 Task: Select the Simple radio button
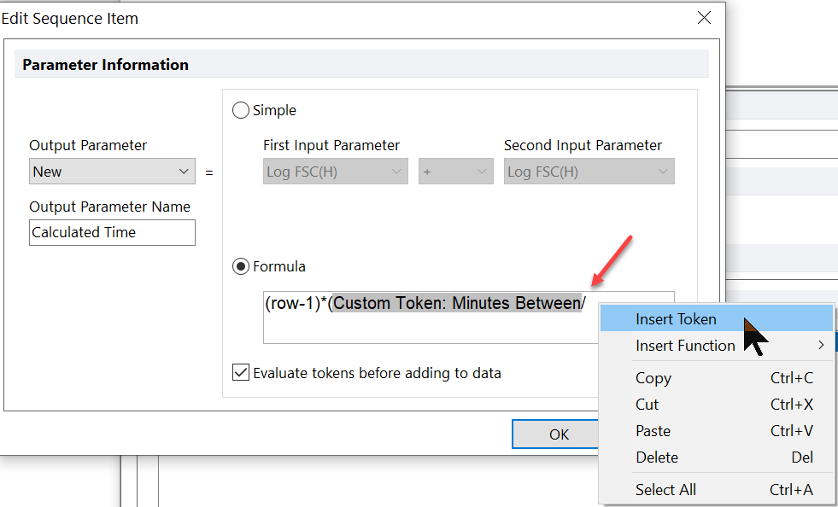(241, 110)
